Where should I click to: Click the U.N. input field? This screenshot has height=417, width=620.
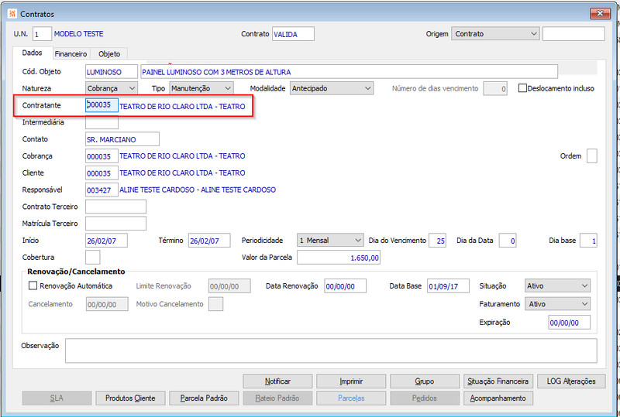coord(42,34)
